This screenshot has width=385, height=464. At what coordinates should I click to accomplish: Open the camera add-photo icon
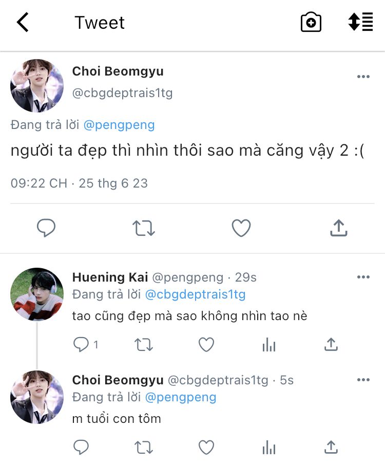coord(311,23)
